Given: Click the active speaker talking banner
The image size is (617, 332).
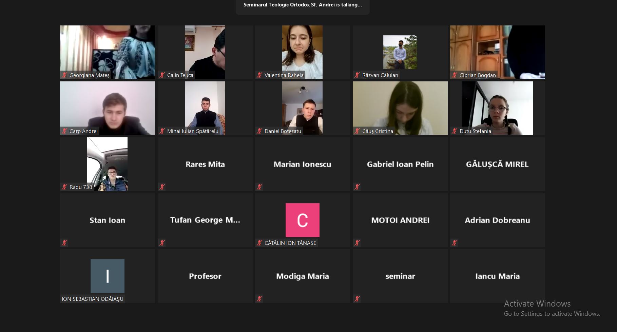Looking at the screenshot, I should click(303, 5).
